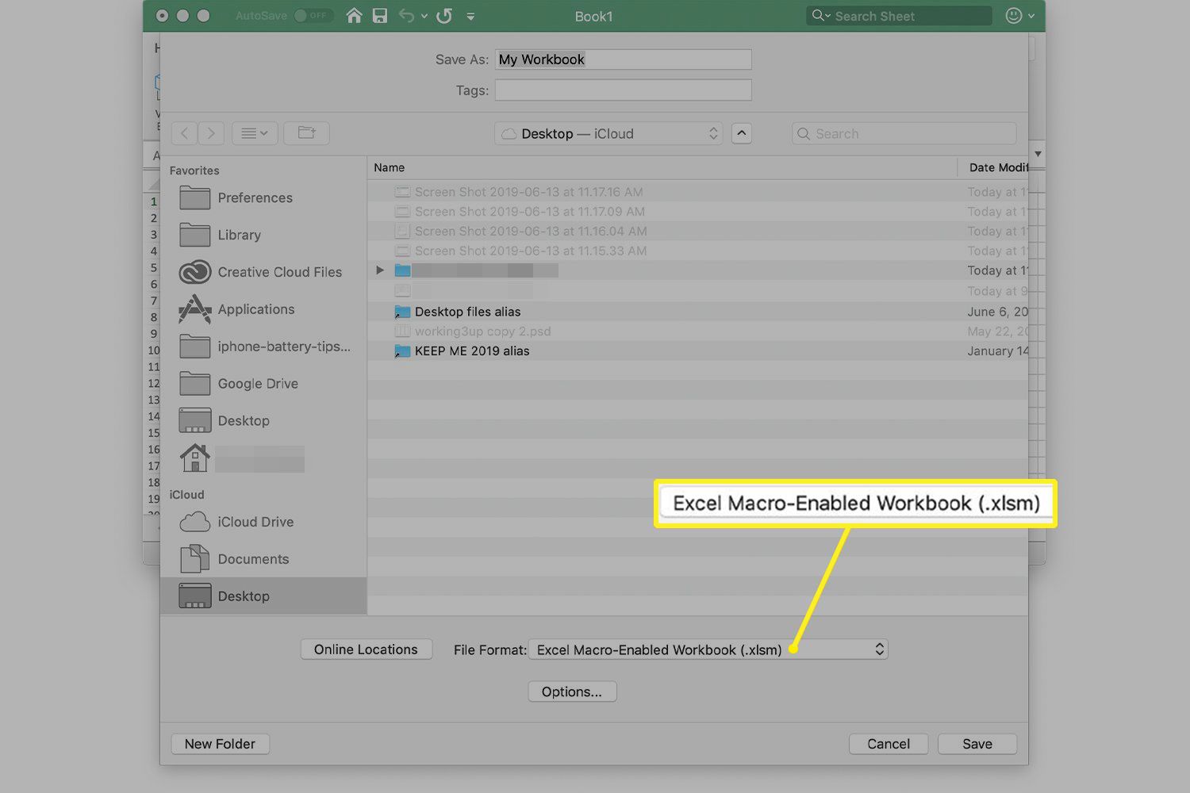Viewport: 1190px width, 793px height.
Task: Click the new folder group icon in toolbar
Action: click(307, 133)
